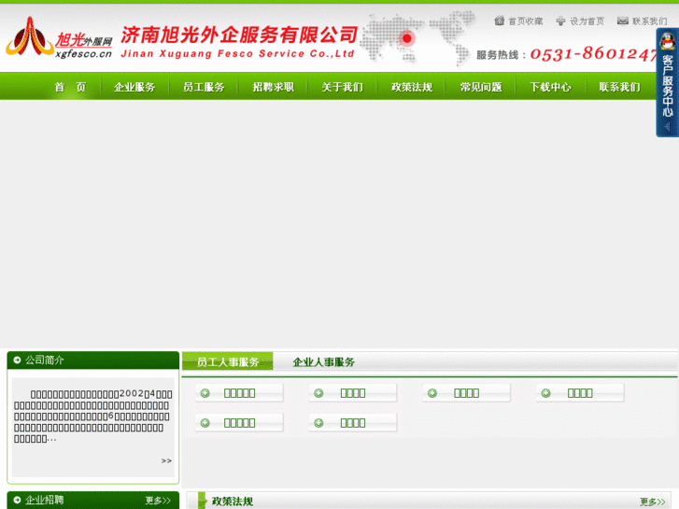Click the plus icon beside 设为首页
The image size is (679, 509).
(560, 21)
